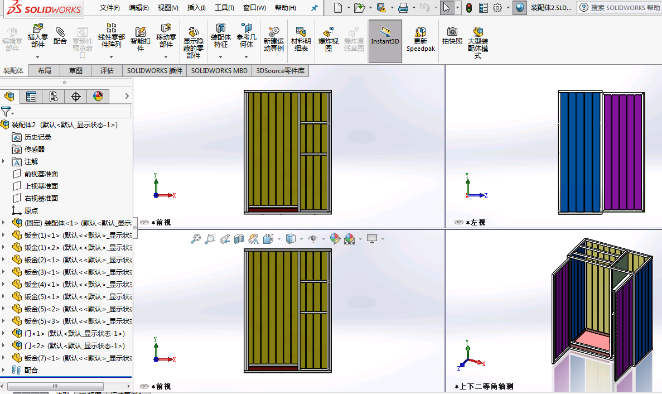Toggle the Instant3D button
Screen dimensions: 662x394
(x=385, y=41)
